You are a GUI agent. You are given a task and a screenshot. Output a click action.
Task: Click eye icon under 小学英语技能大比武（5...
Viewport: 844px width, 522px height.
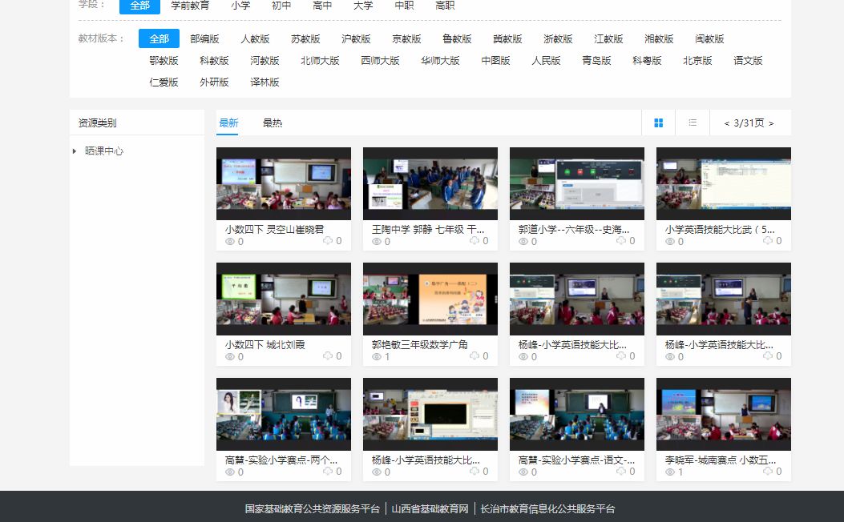670,242
